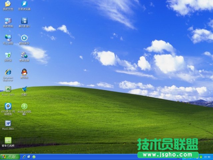213x160 pixels.
Task: Click the Internet Explorer desktop icon
Action: tap(8, 72)
